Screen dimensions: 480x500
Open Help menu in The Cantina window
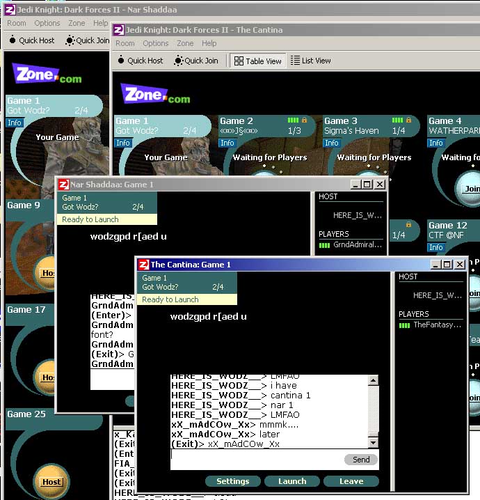209,43
